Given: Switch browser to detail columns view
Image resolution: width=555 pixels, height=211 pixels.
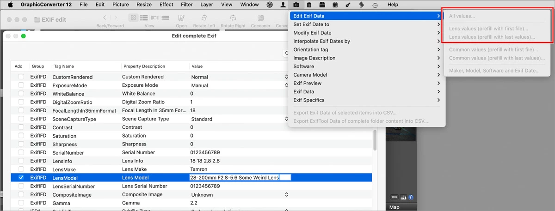Looking at the screenshot, I should click(x=166, y=18).
